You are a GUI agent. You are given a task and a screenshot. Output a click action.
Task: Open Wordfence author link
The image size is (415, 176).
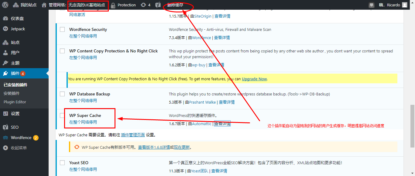point(201,38)
